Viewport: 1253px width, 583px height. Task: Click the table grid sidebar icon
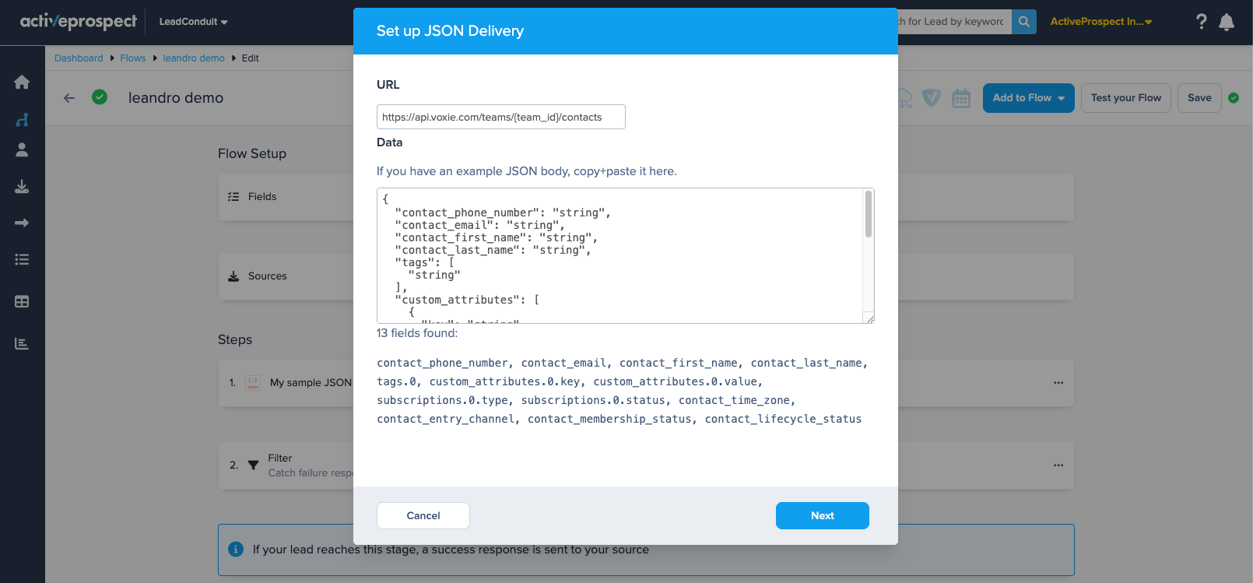[x=22, y=302]
